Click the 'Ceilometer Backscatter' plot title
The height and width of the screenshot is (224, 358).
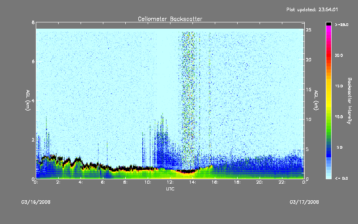point(170,19)
